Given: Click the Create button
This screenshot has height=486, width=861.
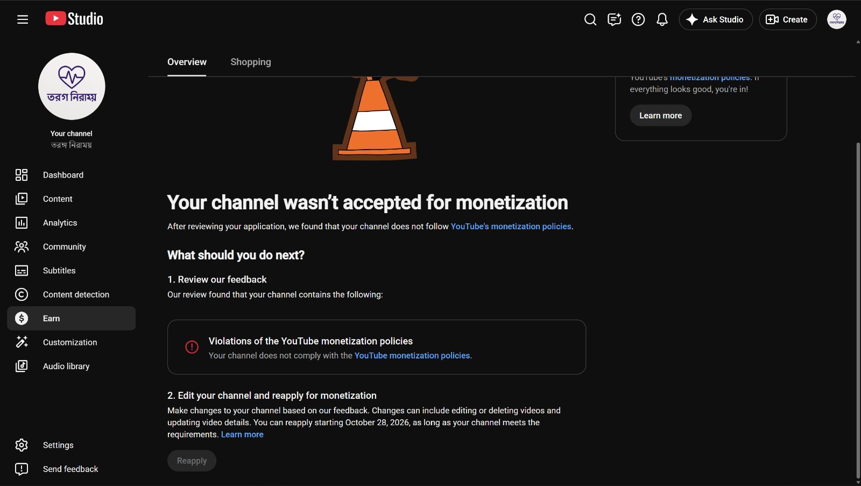Looking at the screenshot, I should 788,19.
